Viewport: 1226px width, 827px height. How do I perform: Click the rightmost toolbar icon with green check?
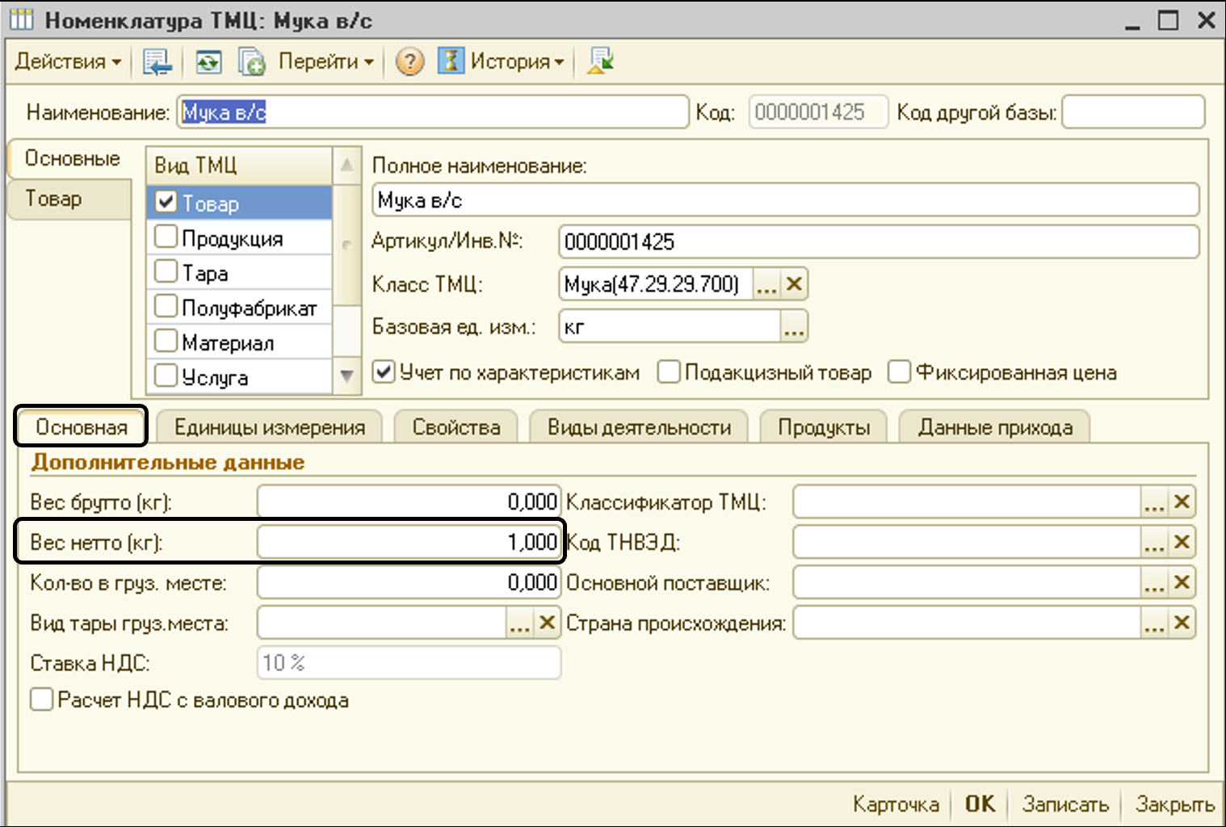600,61
